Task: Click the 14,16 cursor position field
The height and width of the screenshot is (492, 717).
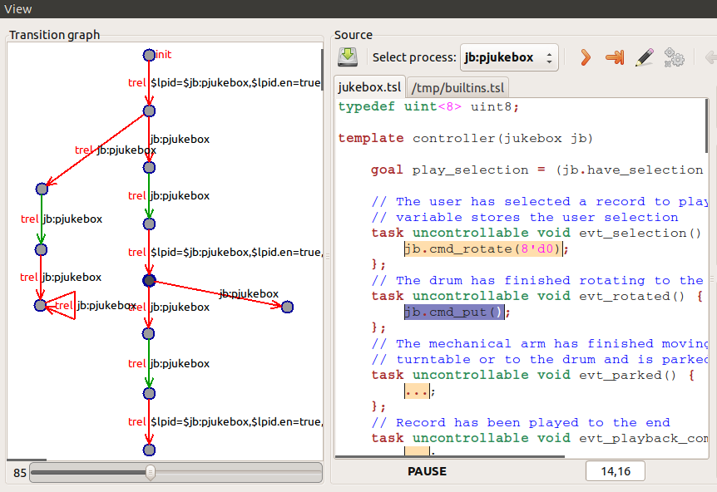Action: click(615, 471)
